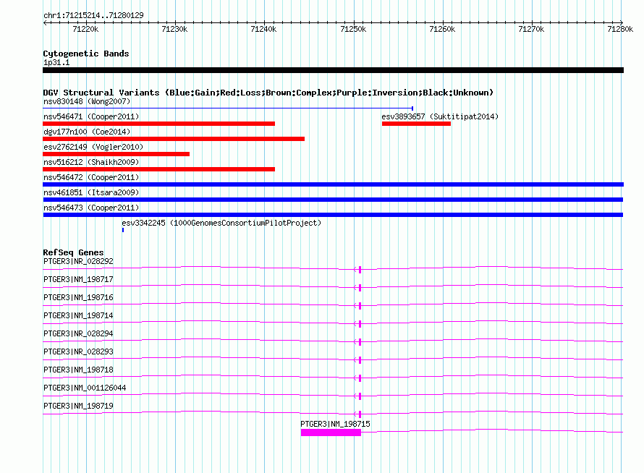Click the PTGER3|NM_198715 transcript label
Image resolution: width=644 pixels, height=473 pixels.
pos(335,424)
